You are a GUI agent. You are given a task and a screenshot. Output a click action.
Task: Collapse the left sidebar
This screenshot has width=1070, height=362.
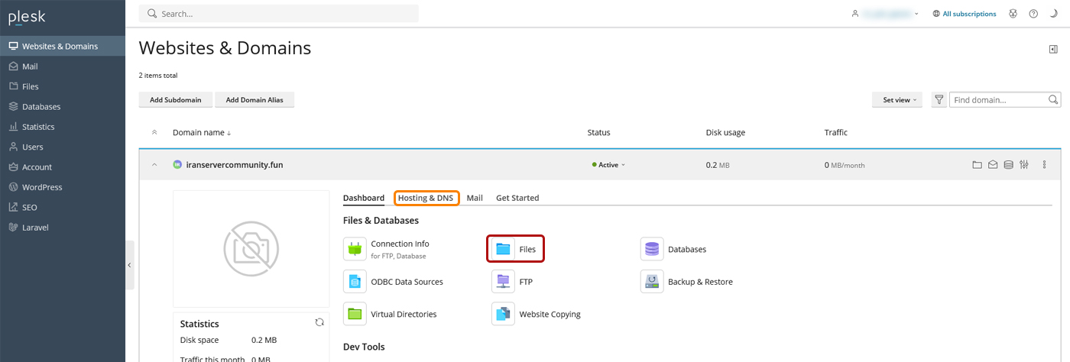[129, 265]
